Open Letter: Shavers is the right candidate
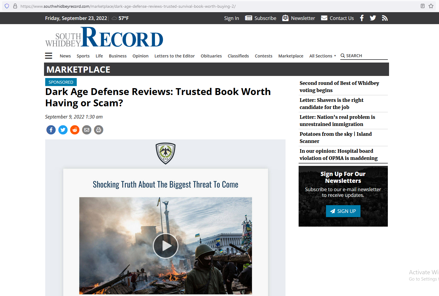 (332, 104)
